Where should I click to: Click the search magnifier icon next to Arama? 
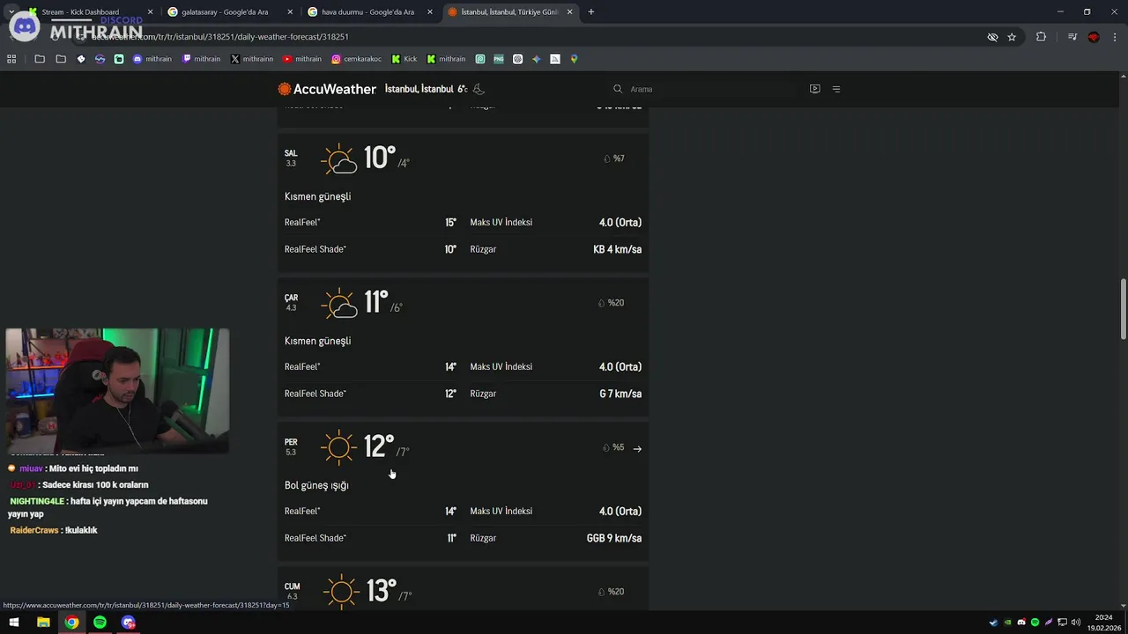(618, 89)
